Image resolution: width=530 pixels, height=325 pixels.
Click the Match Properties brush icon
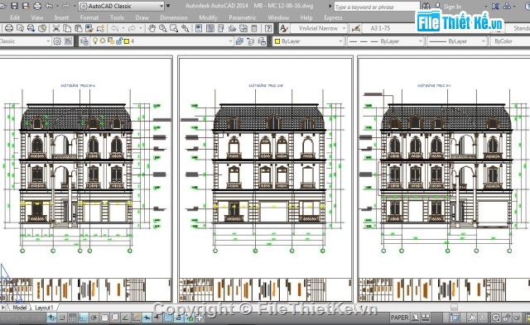click(x=89, y=28)
